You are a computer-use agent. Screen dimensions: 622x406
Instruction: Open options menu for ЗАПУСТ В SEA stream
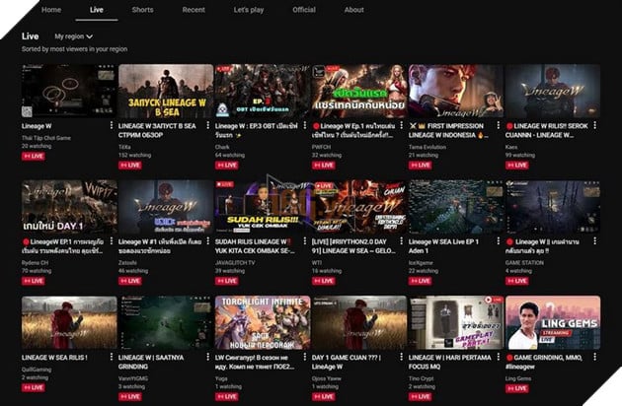coord(208,125)
